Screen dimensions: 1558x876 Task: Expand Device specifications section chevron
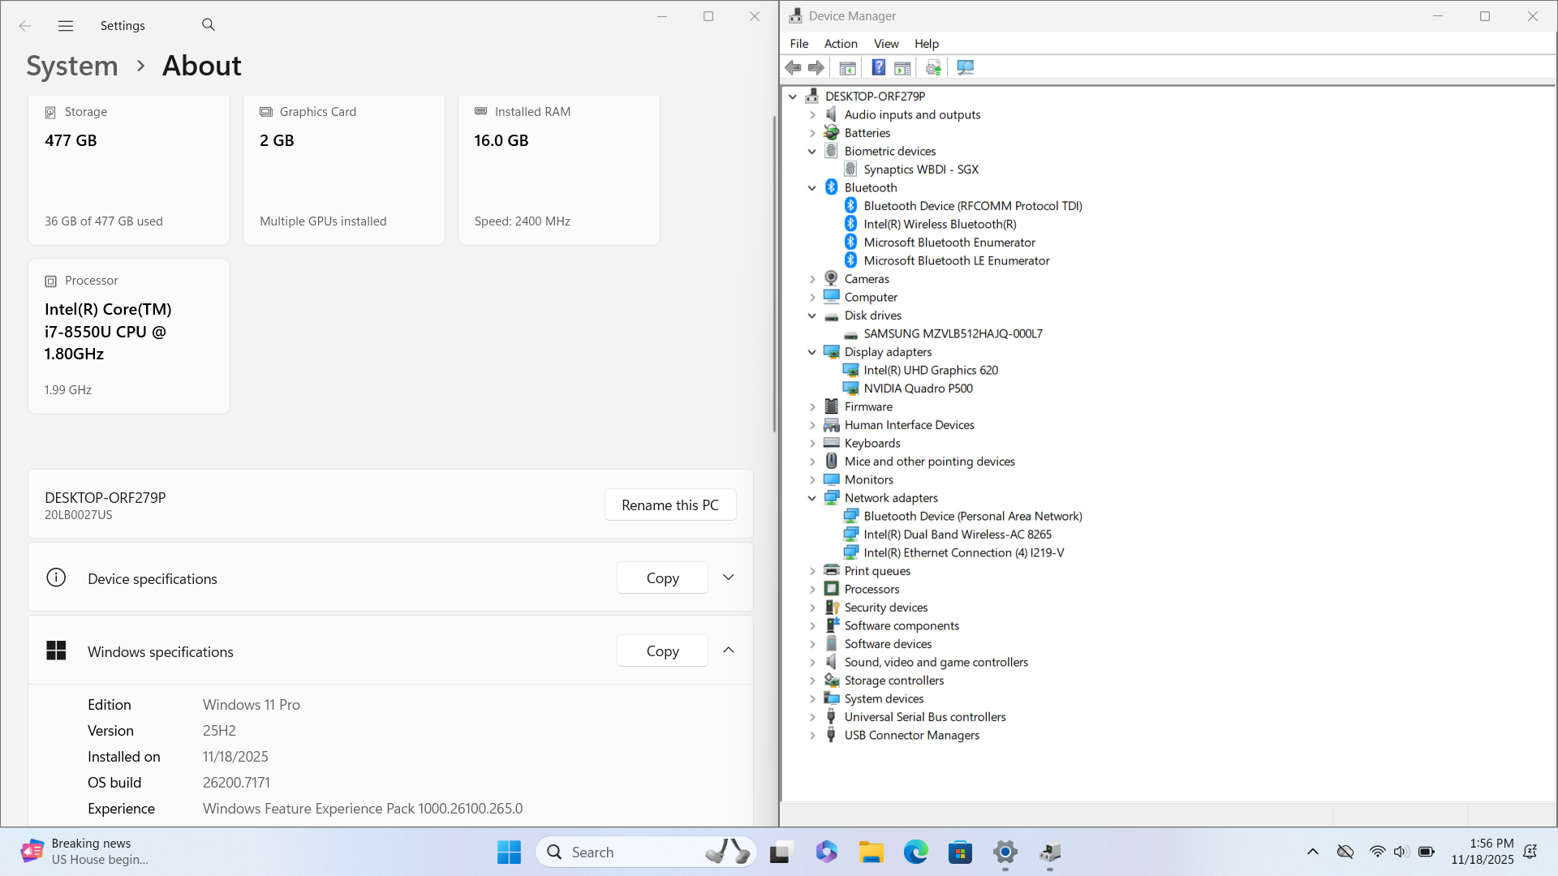pos(728,578)
